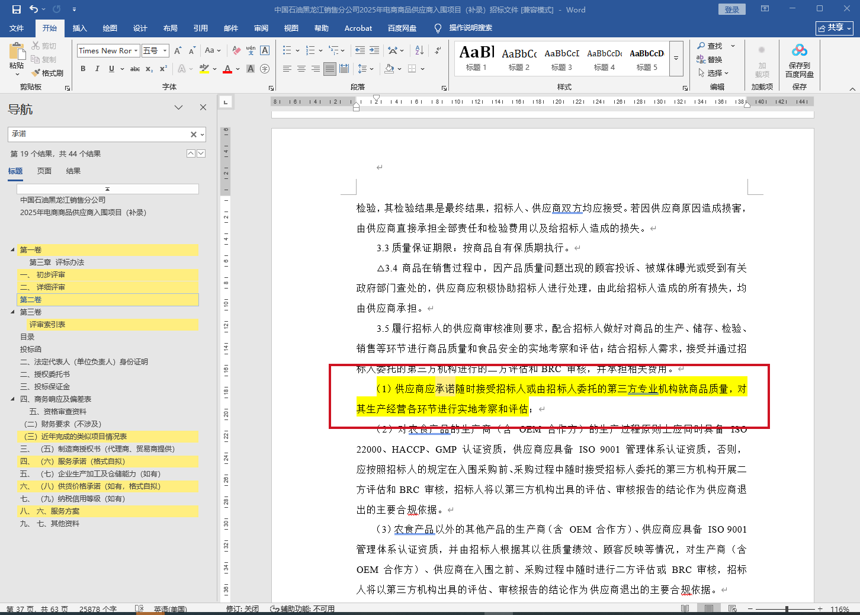Save the document with the floppy disk icon
The width and height of the screenshot is (860, 615).
click(x=17, y=9)
